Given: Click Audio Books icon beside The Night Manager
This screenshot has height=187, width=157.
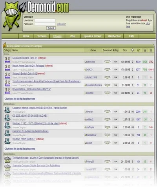Looking at the screenshot, I should (x=7, y=160).
